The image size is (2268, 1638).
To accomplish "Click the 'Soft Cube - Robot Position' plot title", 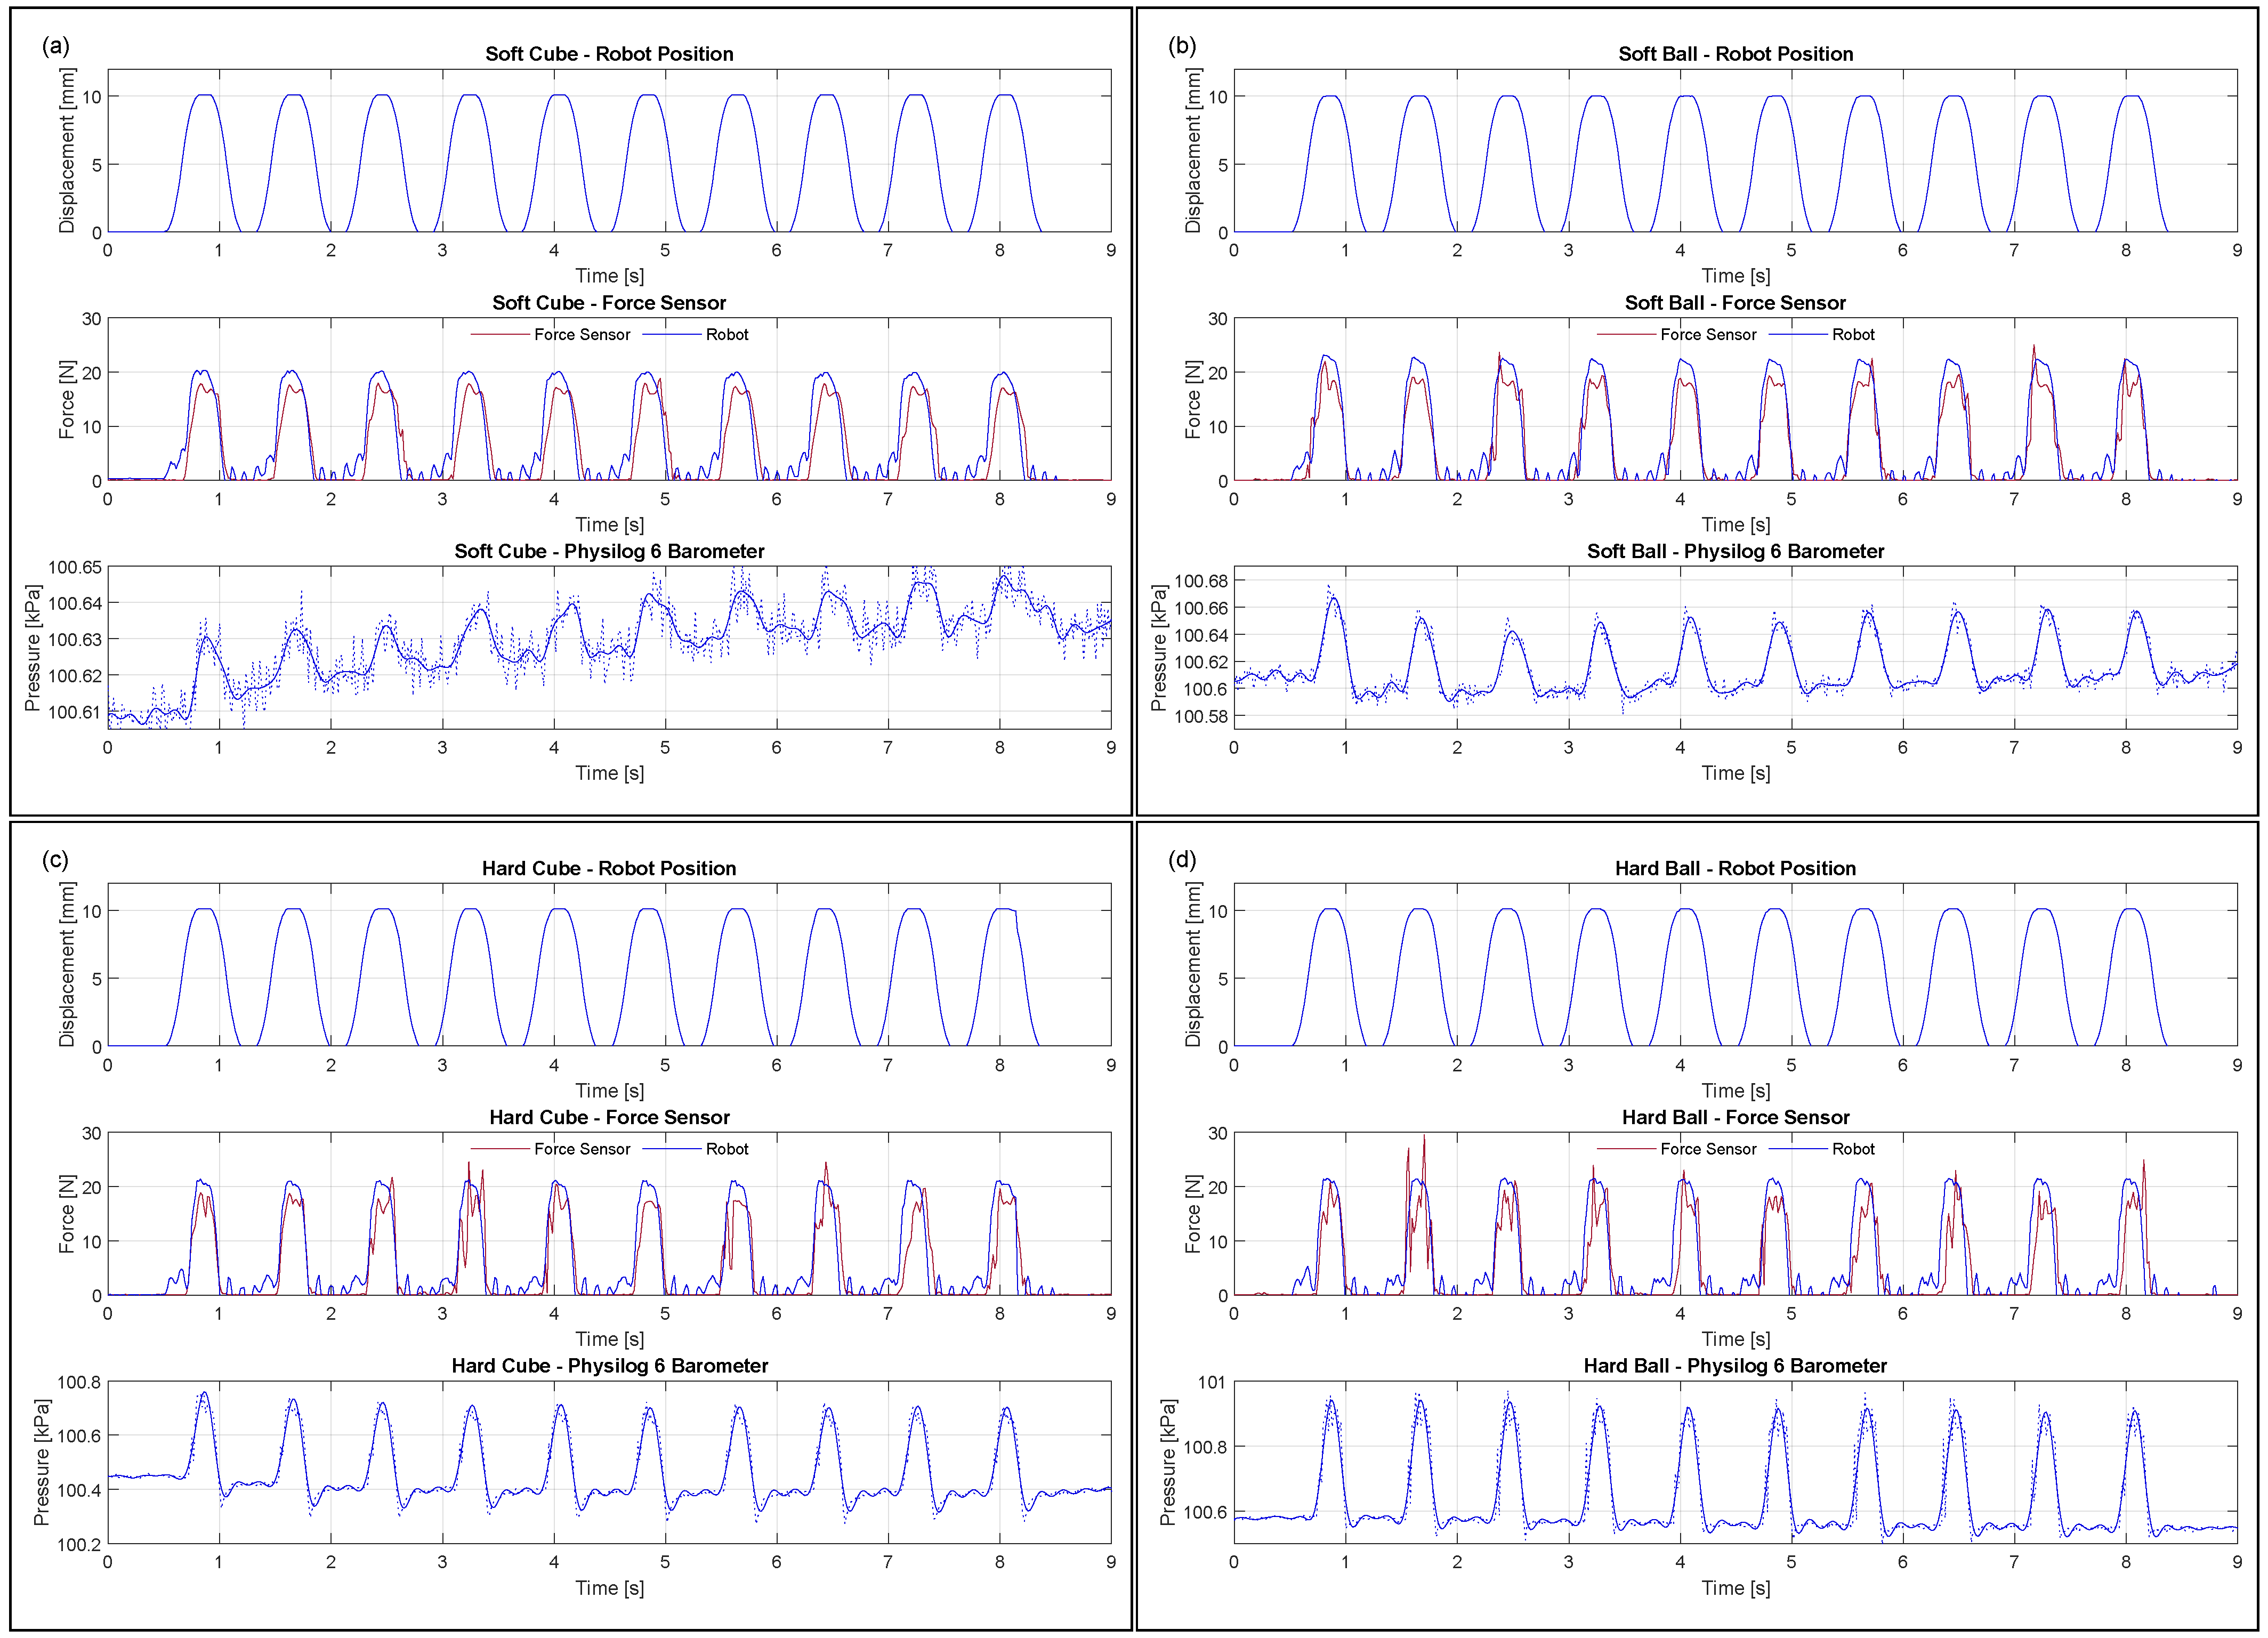I will click(609, 54).
